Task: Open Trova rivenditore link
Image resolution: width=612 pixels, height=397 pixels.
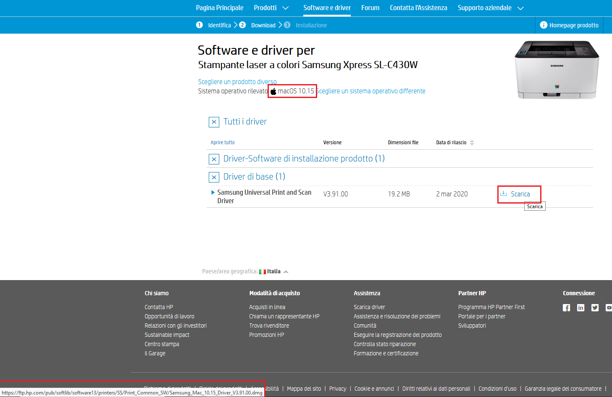Action: (x=269, y=326)
